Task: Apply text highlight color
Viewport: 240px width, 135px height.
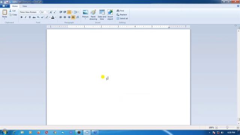Action: (x=47, y=17)
